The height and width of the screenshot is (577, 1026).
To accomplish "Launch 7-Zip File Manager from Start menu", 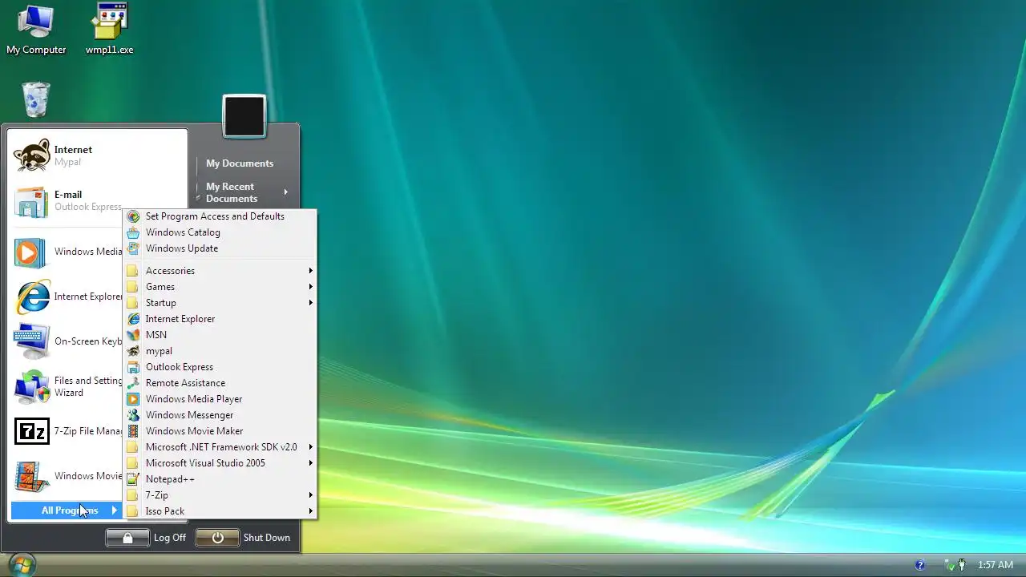I will pos(67,431).
